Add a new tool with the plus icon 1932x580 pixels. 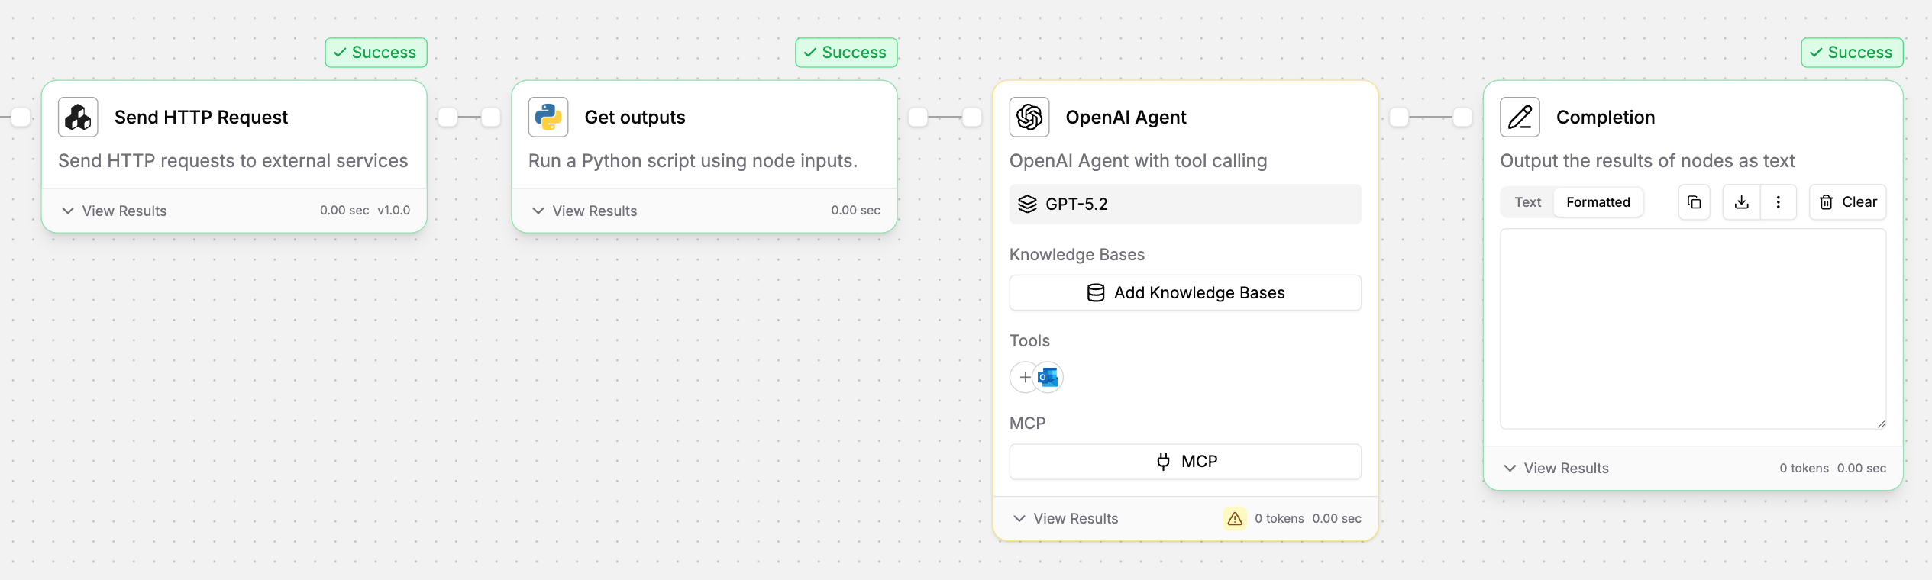tap(1024, 377)
